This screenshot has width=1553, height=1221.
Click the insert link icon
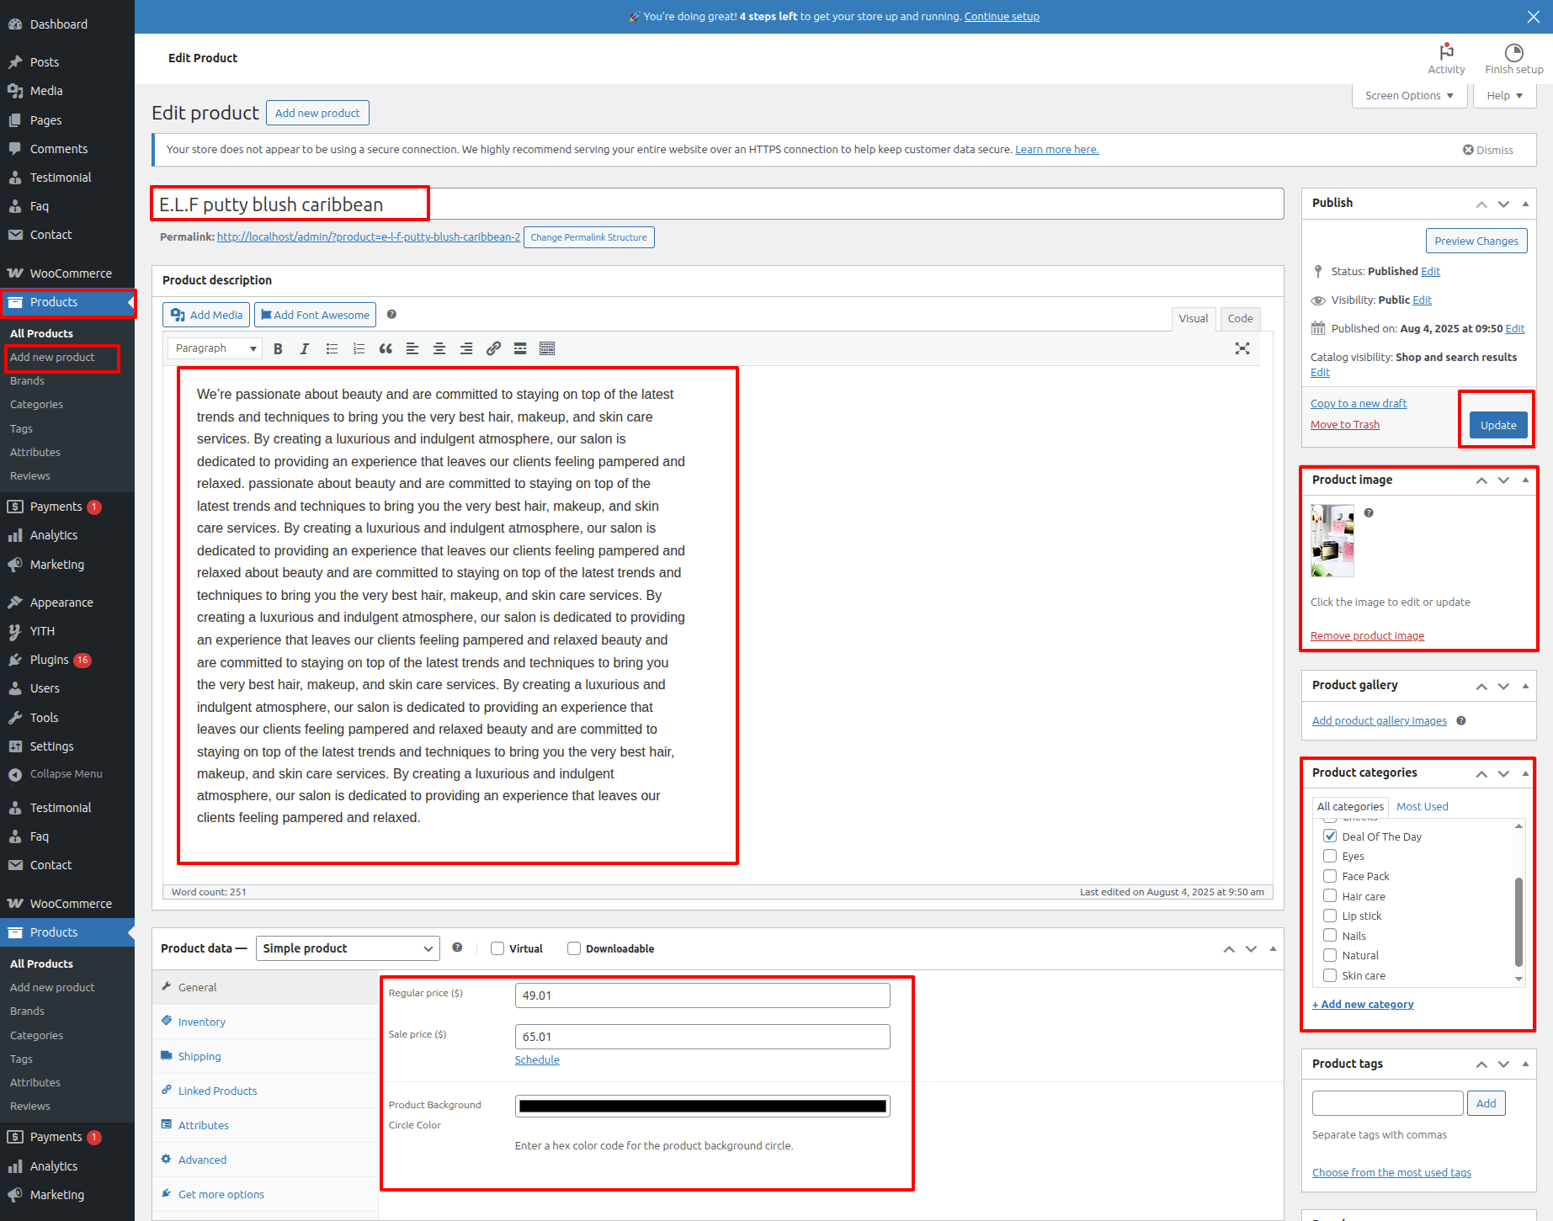coord(493,348)
